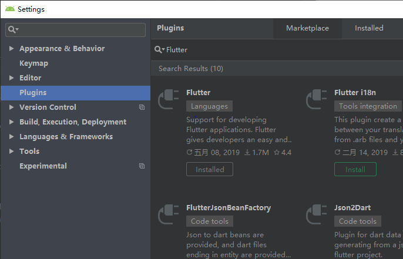The width and height of the screenshot is (403, 259).
Task: Click the Flutter plugin plug icon
Action: pos(169,99)
